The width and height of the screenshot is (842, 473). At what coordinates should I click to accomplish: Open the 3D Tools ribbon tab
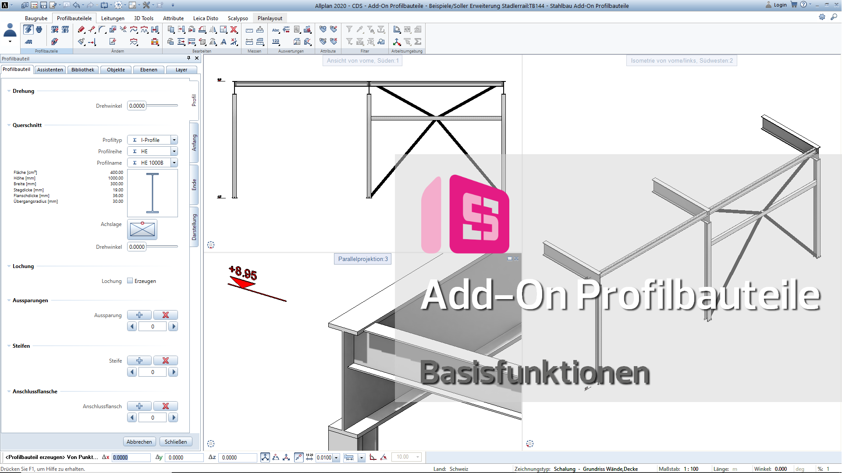pyautogui.click(x=143, y=18)
